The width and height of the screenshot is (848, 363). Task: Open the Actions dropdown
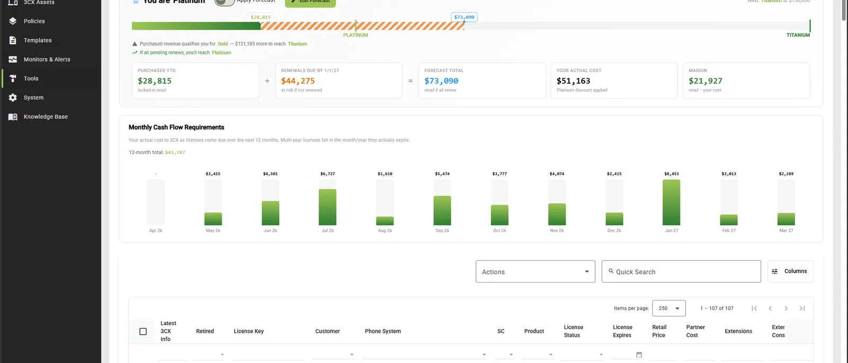pos(535,271)
